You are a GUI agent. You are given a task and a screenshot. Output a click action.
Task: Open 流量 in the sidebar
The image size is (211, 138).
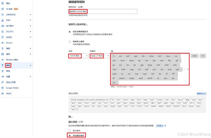[x=8, y=76]
